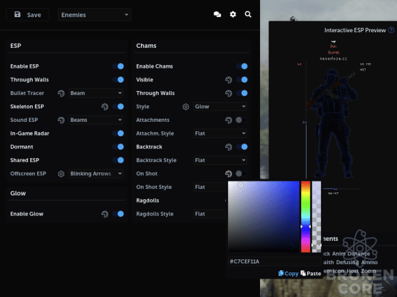Image resolution: width=397 pixels, height=297 pixels.
Task: Open Attachments color palette
Action: [x=229, y=120]
